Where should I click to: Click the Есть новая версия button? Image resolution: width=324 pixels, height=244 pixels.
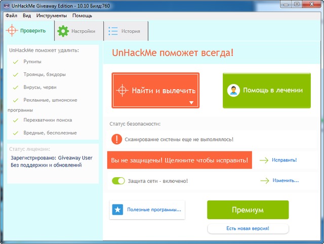click(248, 229)
